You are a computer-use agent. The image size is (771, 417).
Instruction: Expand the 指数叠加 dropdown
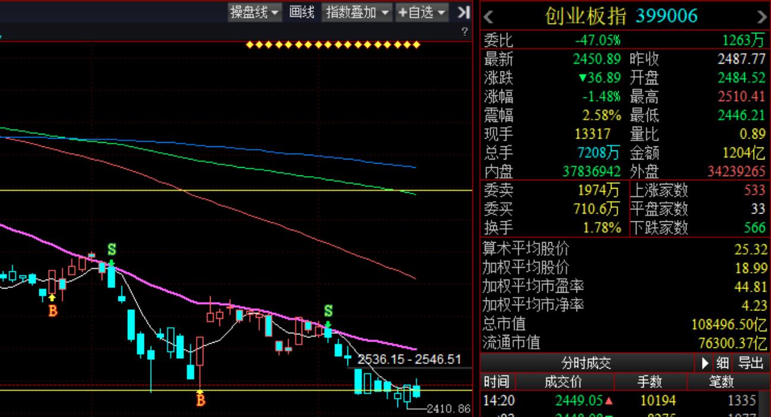[x=358, y=12]
